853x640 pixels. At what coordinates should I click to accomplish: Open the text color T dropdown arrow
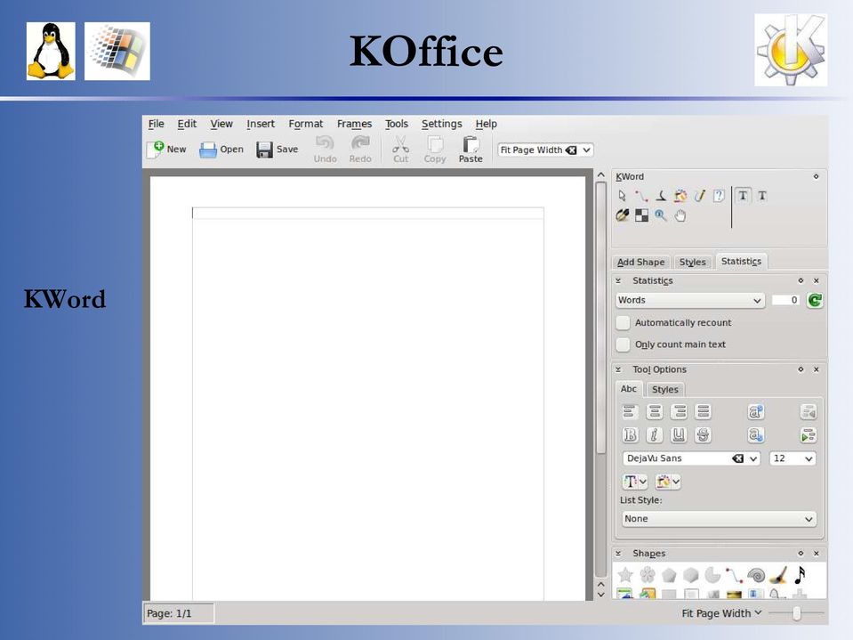[x=643, y=482]
